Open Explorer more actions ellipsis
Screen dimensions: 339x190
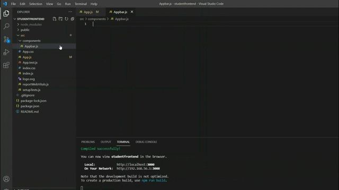pyautogui.click(x=70, y=12)
